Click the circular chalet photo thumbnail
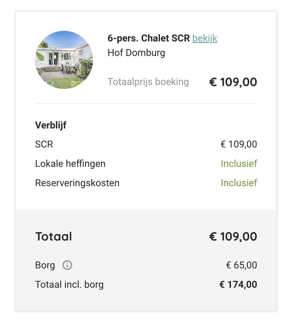 pyautogui.click(x=64, y=60)
